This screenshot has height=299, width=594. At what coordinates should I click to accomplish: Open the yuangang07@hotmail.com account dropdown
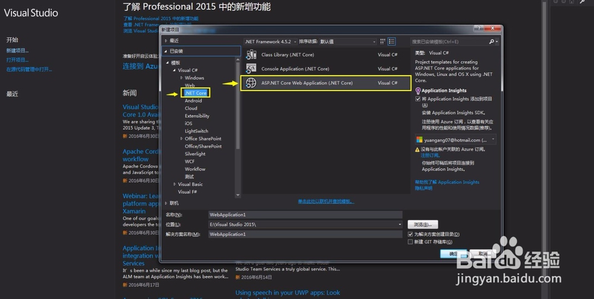tap(456, 140)
